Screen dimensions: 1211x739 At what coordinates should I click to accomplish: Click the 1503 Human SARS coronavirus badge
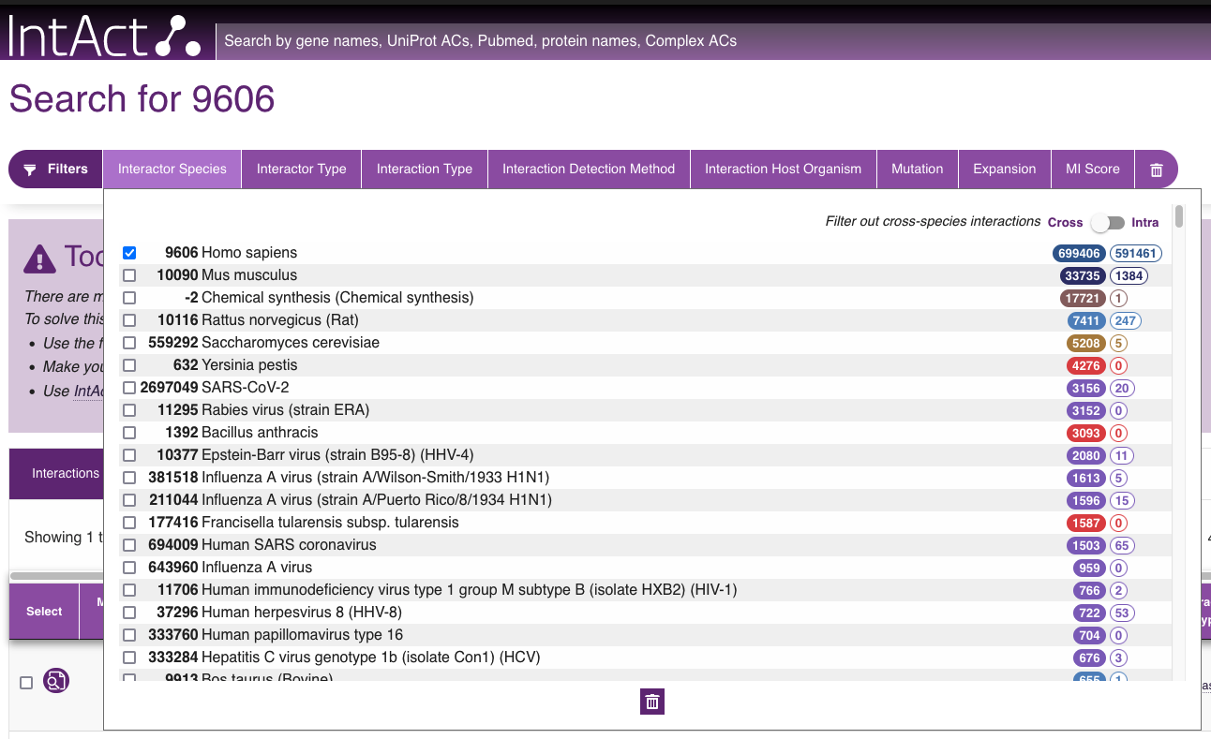click(1086, 545)
